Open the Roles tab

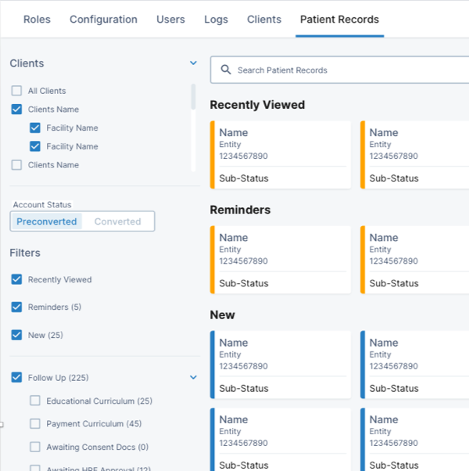[x=37, y=20]
